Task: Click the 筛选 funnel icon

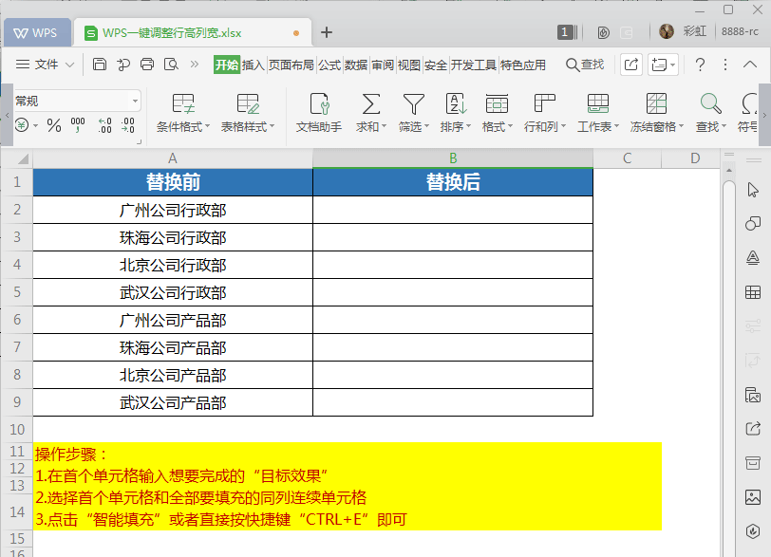Action: click(414, 104)
